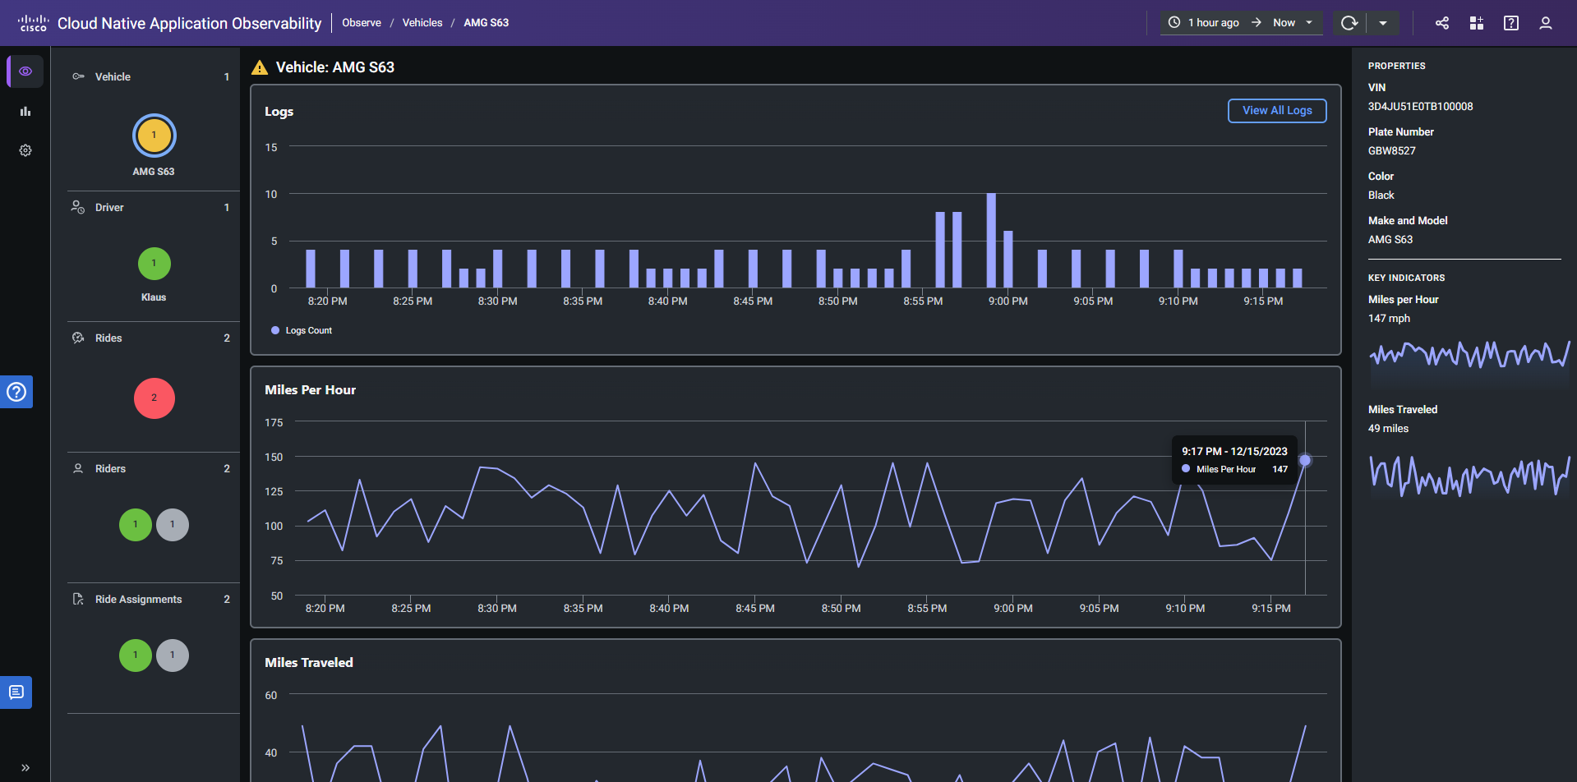Open the refresh interval dropdown arrow
Screen dimensions: 1577x782
[x=1383, y=23]
